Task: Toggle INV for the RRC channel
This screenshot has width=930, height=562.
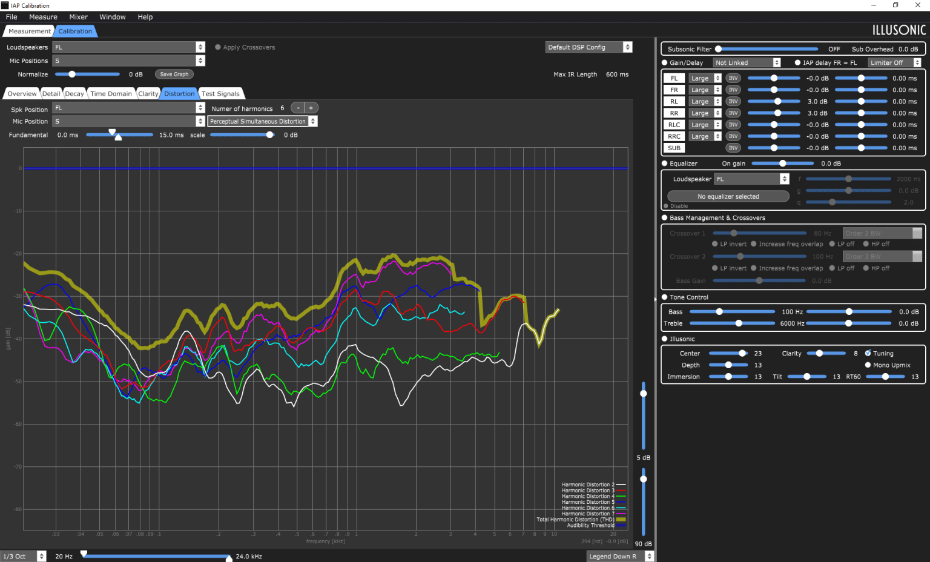Action: (733, 136)
